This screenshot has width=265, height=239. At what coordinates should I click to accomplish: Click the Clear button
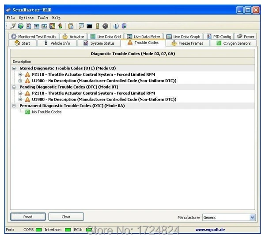(66, 216)
